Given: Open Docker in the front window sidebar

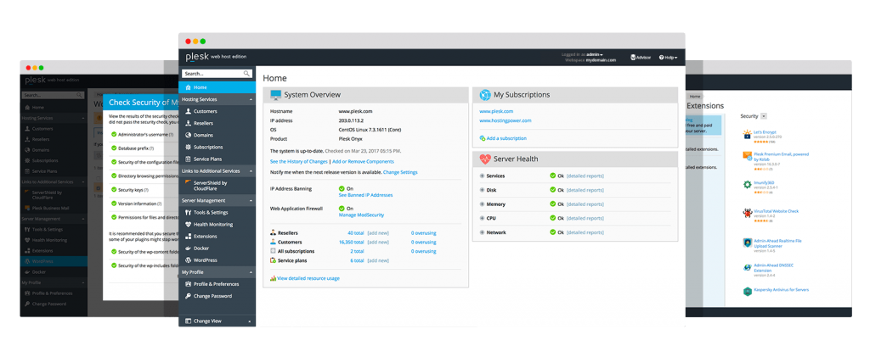Looking at the screenshot, I should [204, 248].
